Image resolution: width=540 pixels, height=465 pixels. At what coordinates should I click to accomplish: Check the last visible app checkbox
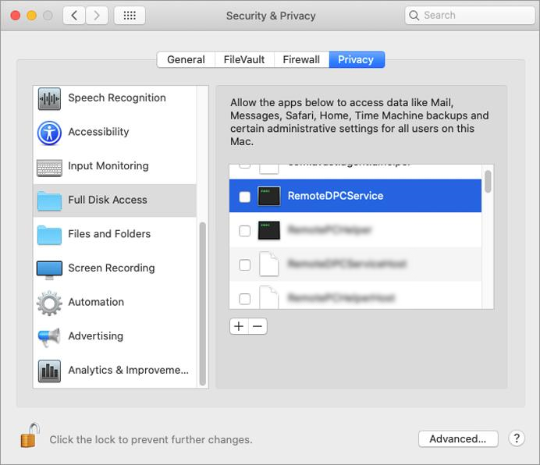tap(244, 298)
